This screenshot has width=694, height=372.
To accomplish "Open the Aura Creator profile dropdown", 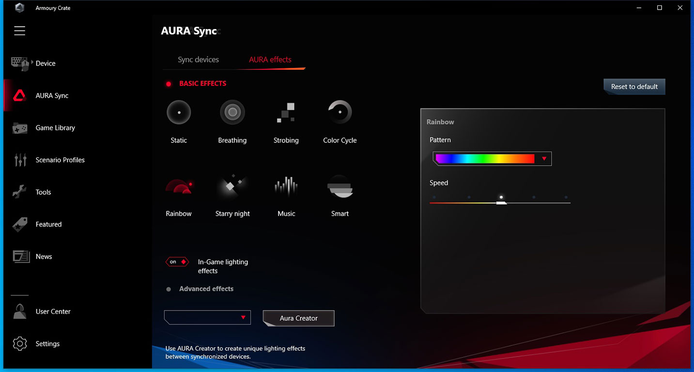I will 207,317.
